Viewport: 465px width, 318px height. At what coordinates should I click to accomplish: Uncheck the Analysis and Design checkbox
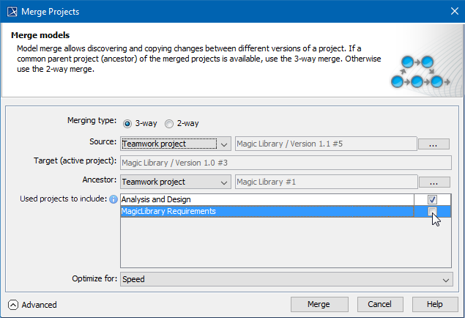(432, 199)
